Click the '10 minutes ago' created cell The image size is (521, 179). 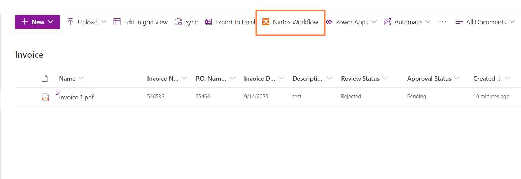click(x=491, y=97)
